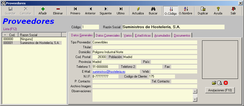Open help with Ayuda
Viewport: 244px width, 106px height.
218,11
